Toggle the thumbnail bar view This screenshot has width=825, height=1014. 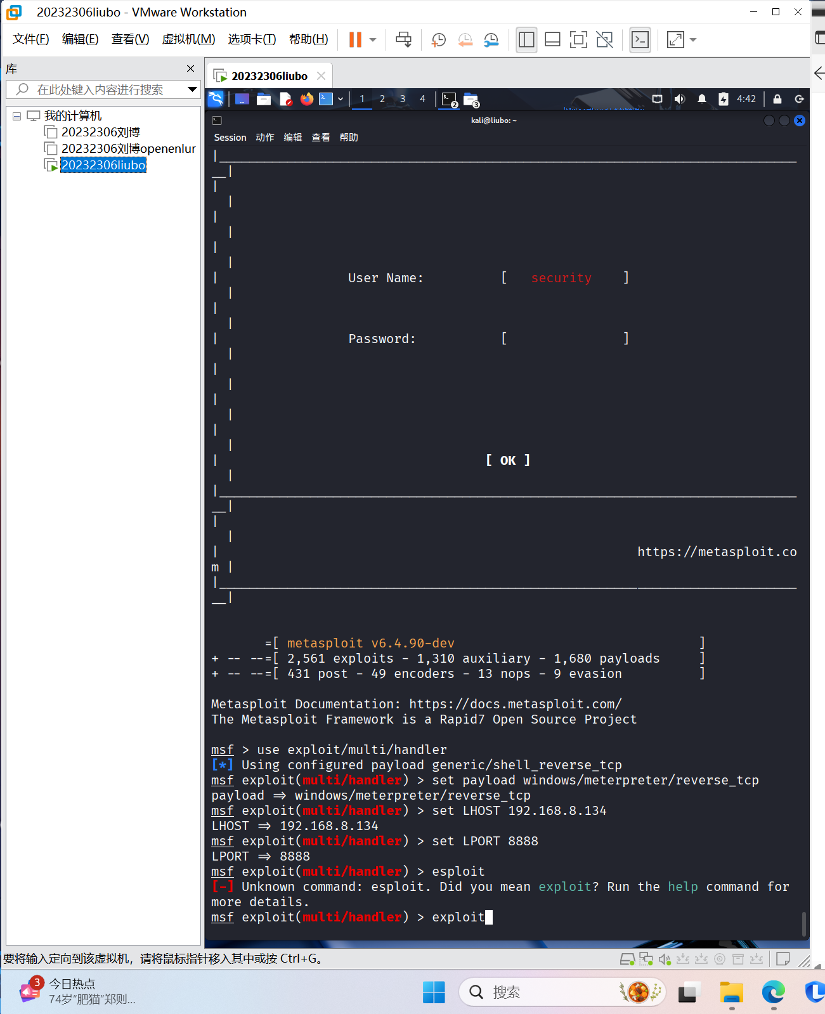(552, 40)
